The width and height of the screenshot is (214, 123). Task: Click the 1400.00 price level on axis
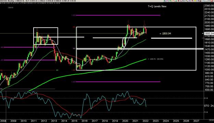point(209,53)
